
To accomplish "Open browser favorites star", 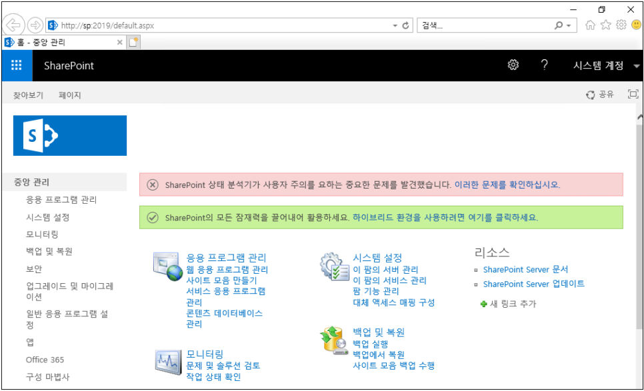I will click(x=606, y=25).
